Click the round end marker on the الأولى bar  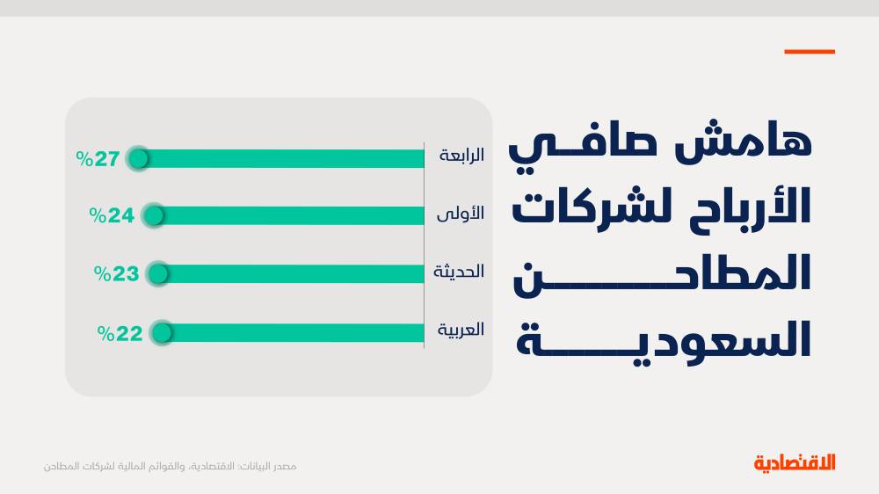tap(153, 215)
